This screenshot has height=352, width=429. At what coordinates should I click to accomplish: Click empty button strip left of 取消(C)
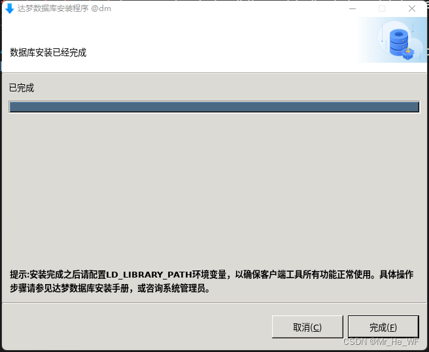coord(137,327)
